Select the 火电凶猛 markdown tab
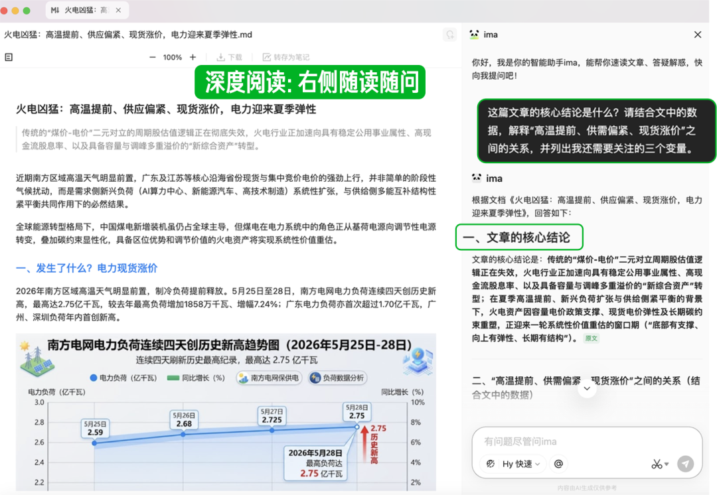 point(87,10)
